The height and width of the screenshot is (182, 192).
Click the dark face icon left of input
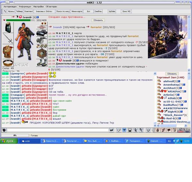click(x=4, y=130)
